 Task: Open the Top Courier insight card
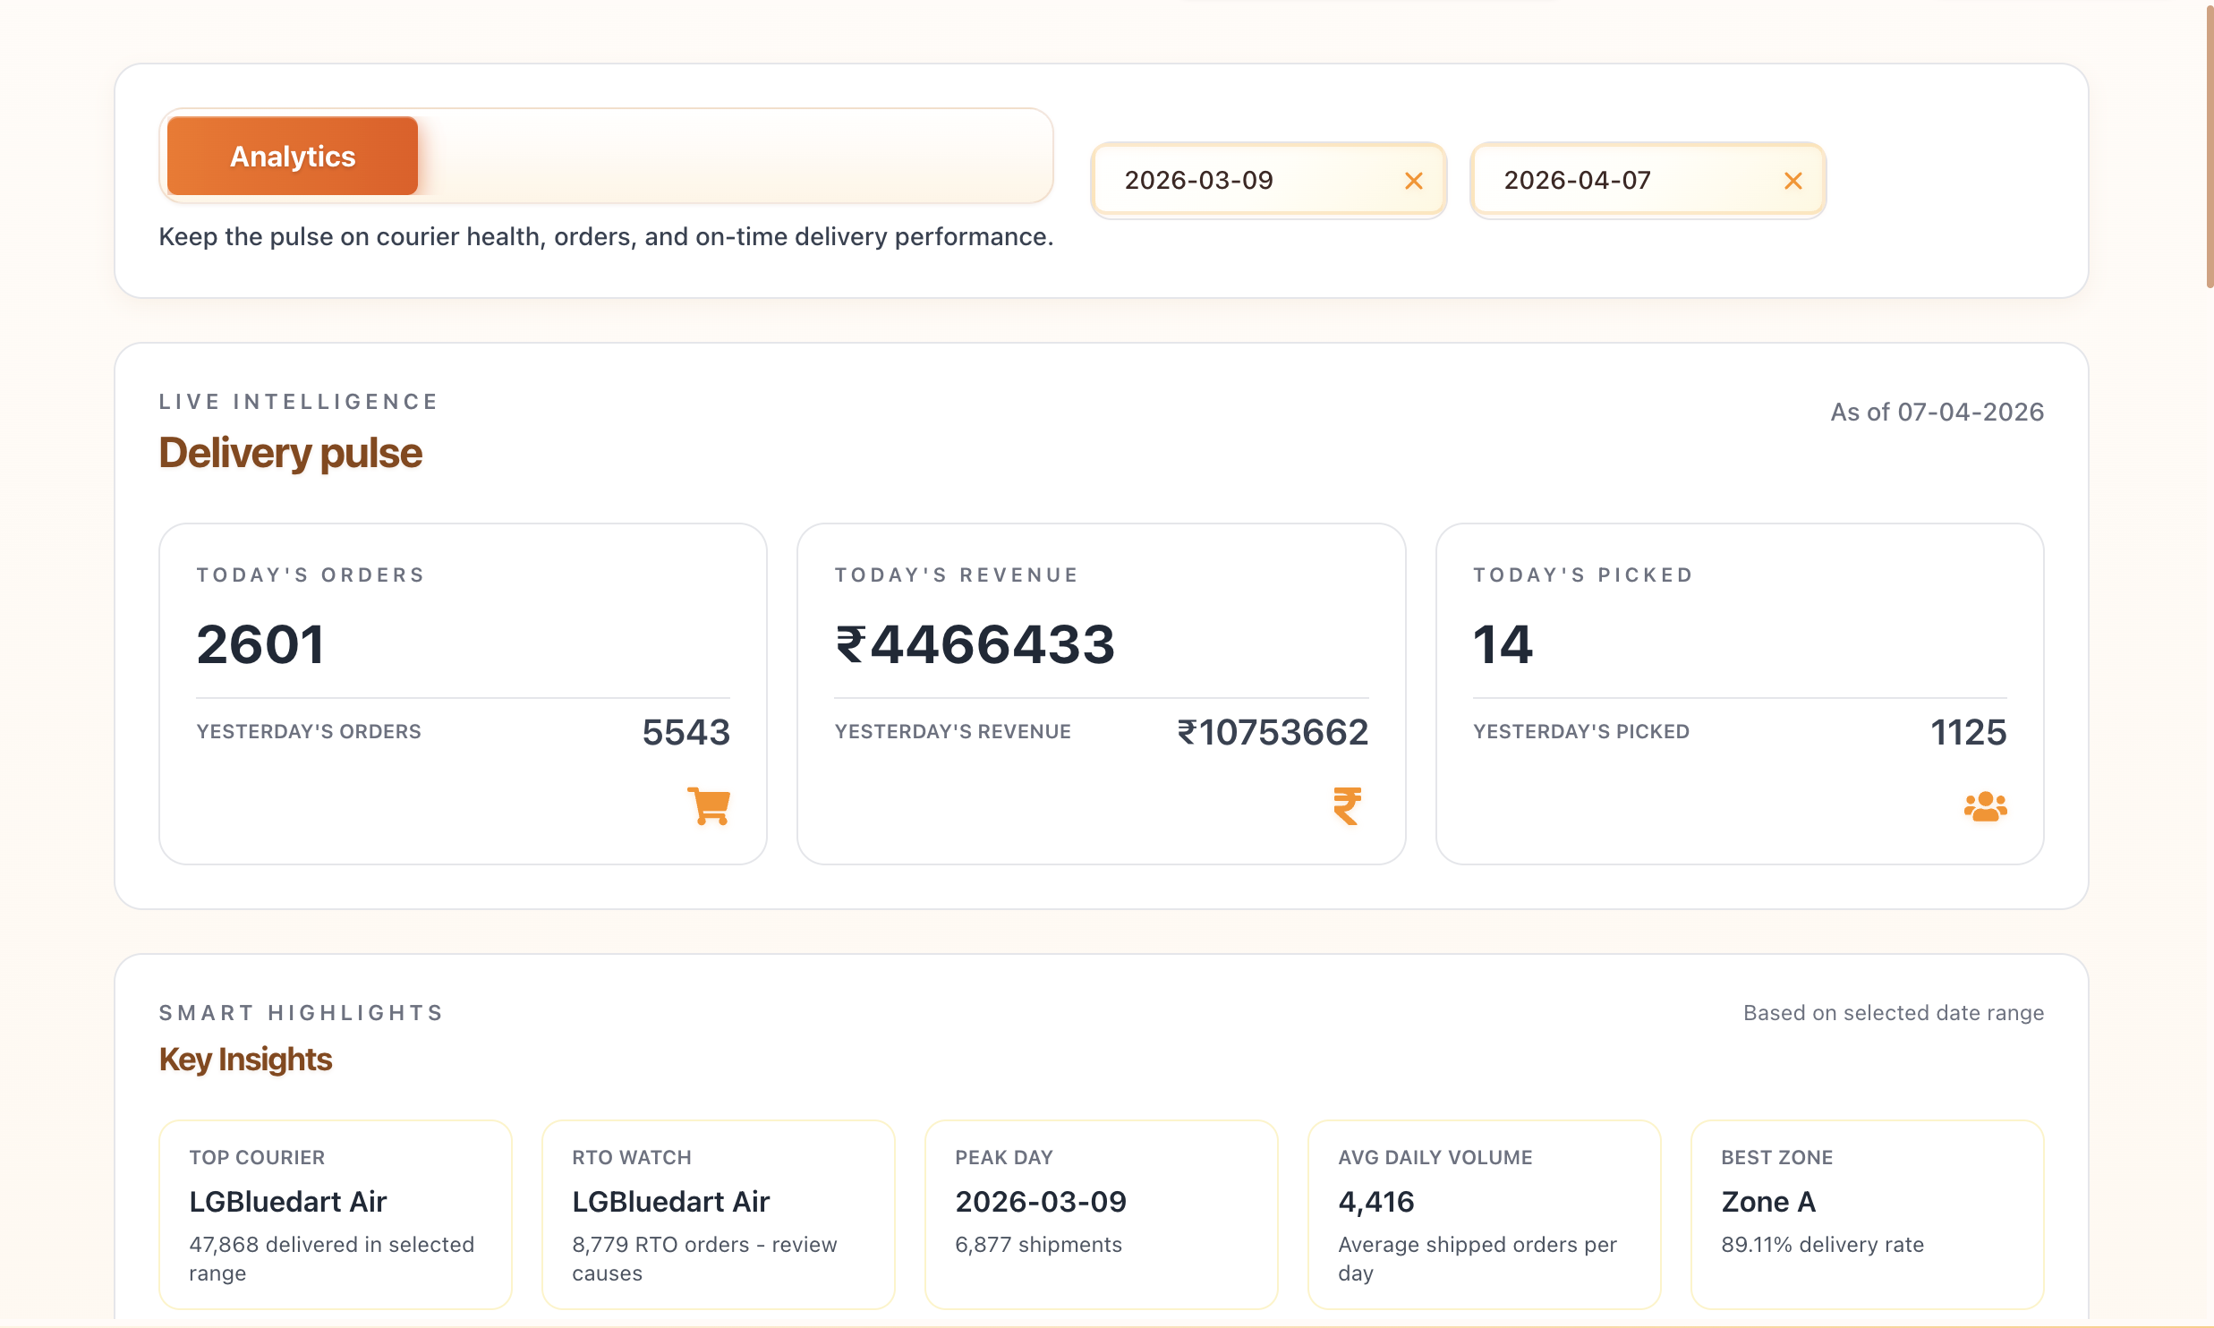click(x=336, y=1214)
